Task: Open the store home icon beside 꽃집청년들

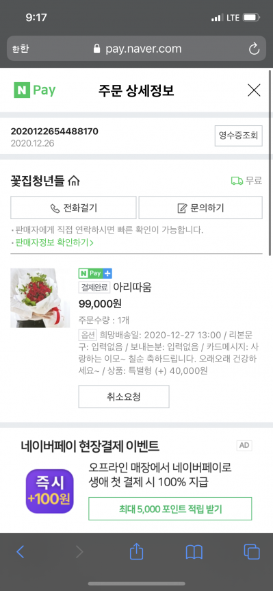Action: [74, 181]
